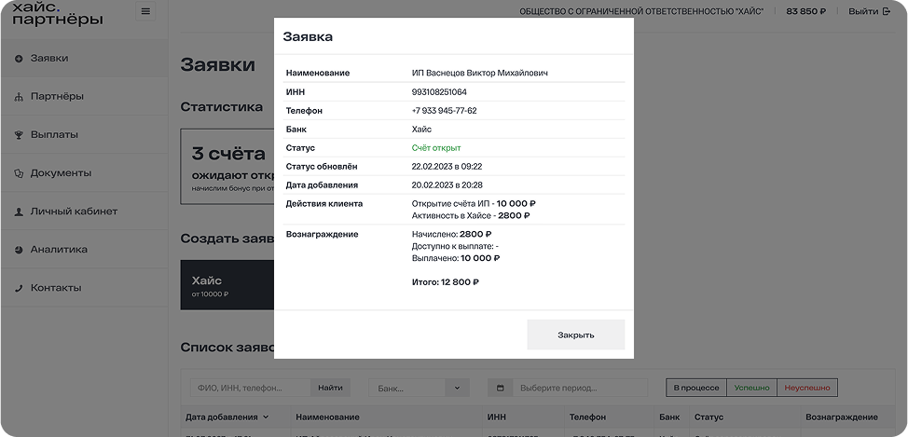Screen dimensions: 908x437
Task: Click the plus icon beside Заявки
Action: coord(19,59)
